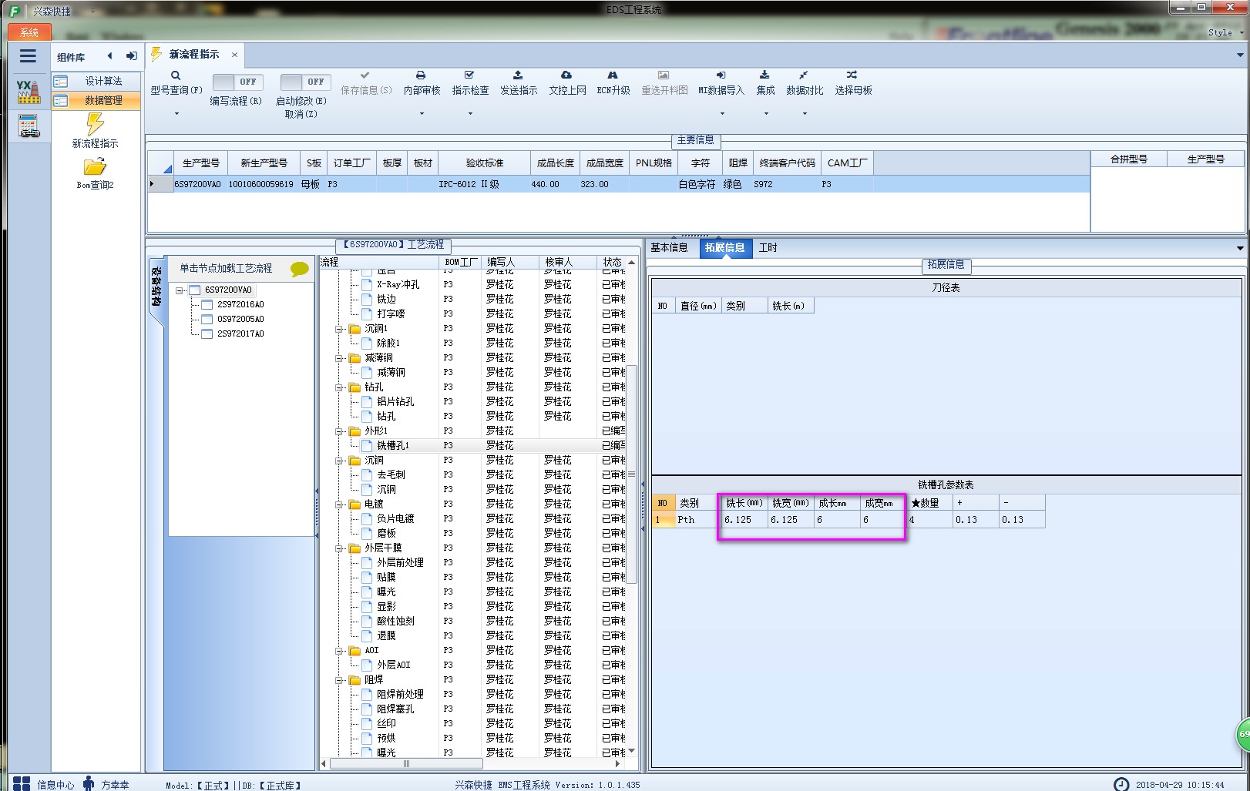Click the 文控上网 cloud icon
This screenshot has width=1250, height=791.
point(566,75)
